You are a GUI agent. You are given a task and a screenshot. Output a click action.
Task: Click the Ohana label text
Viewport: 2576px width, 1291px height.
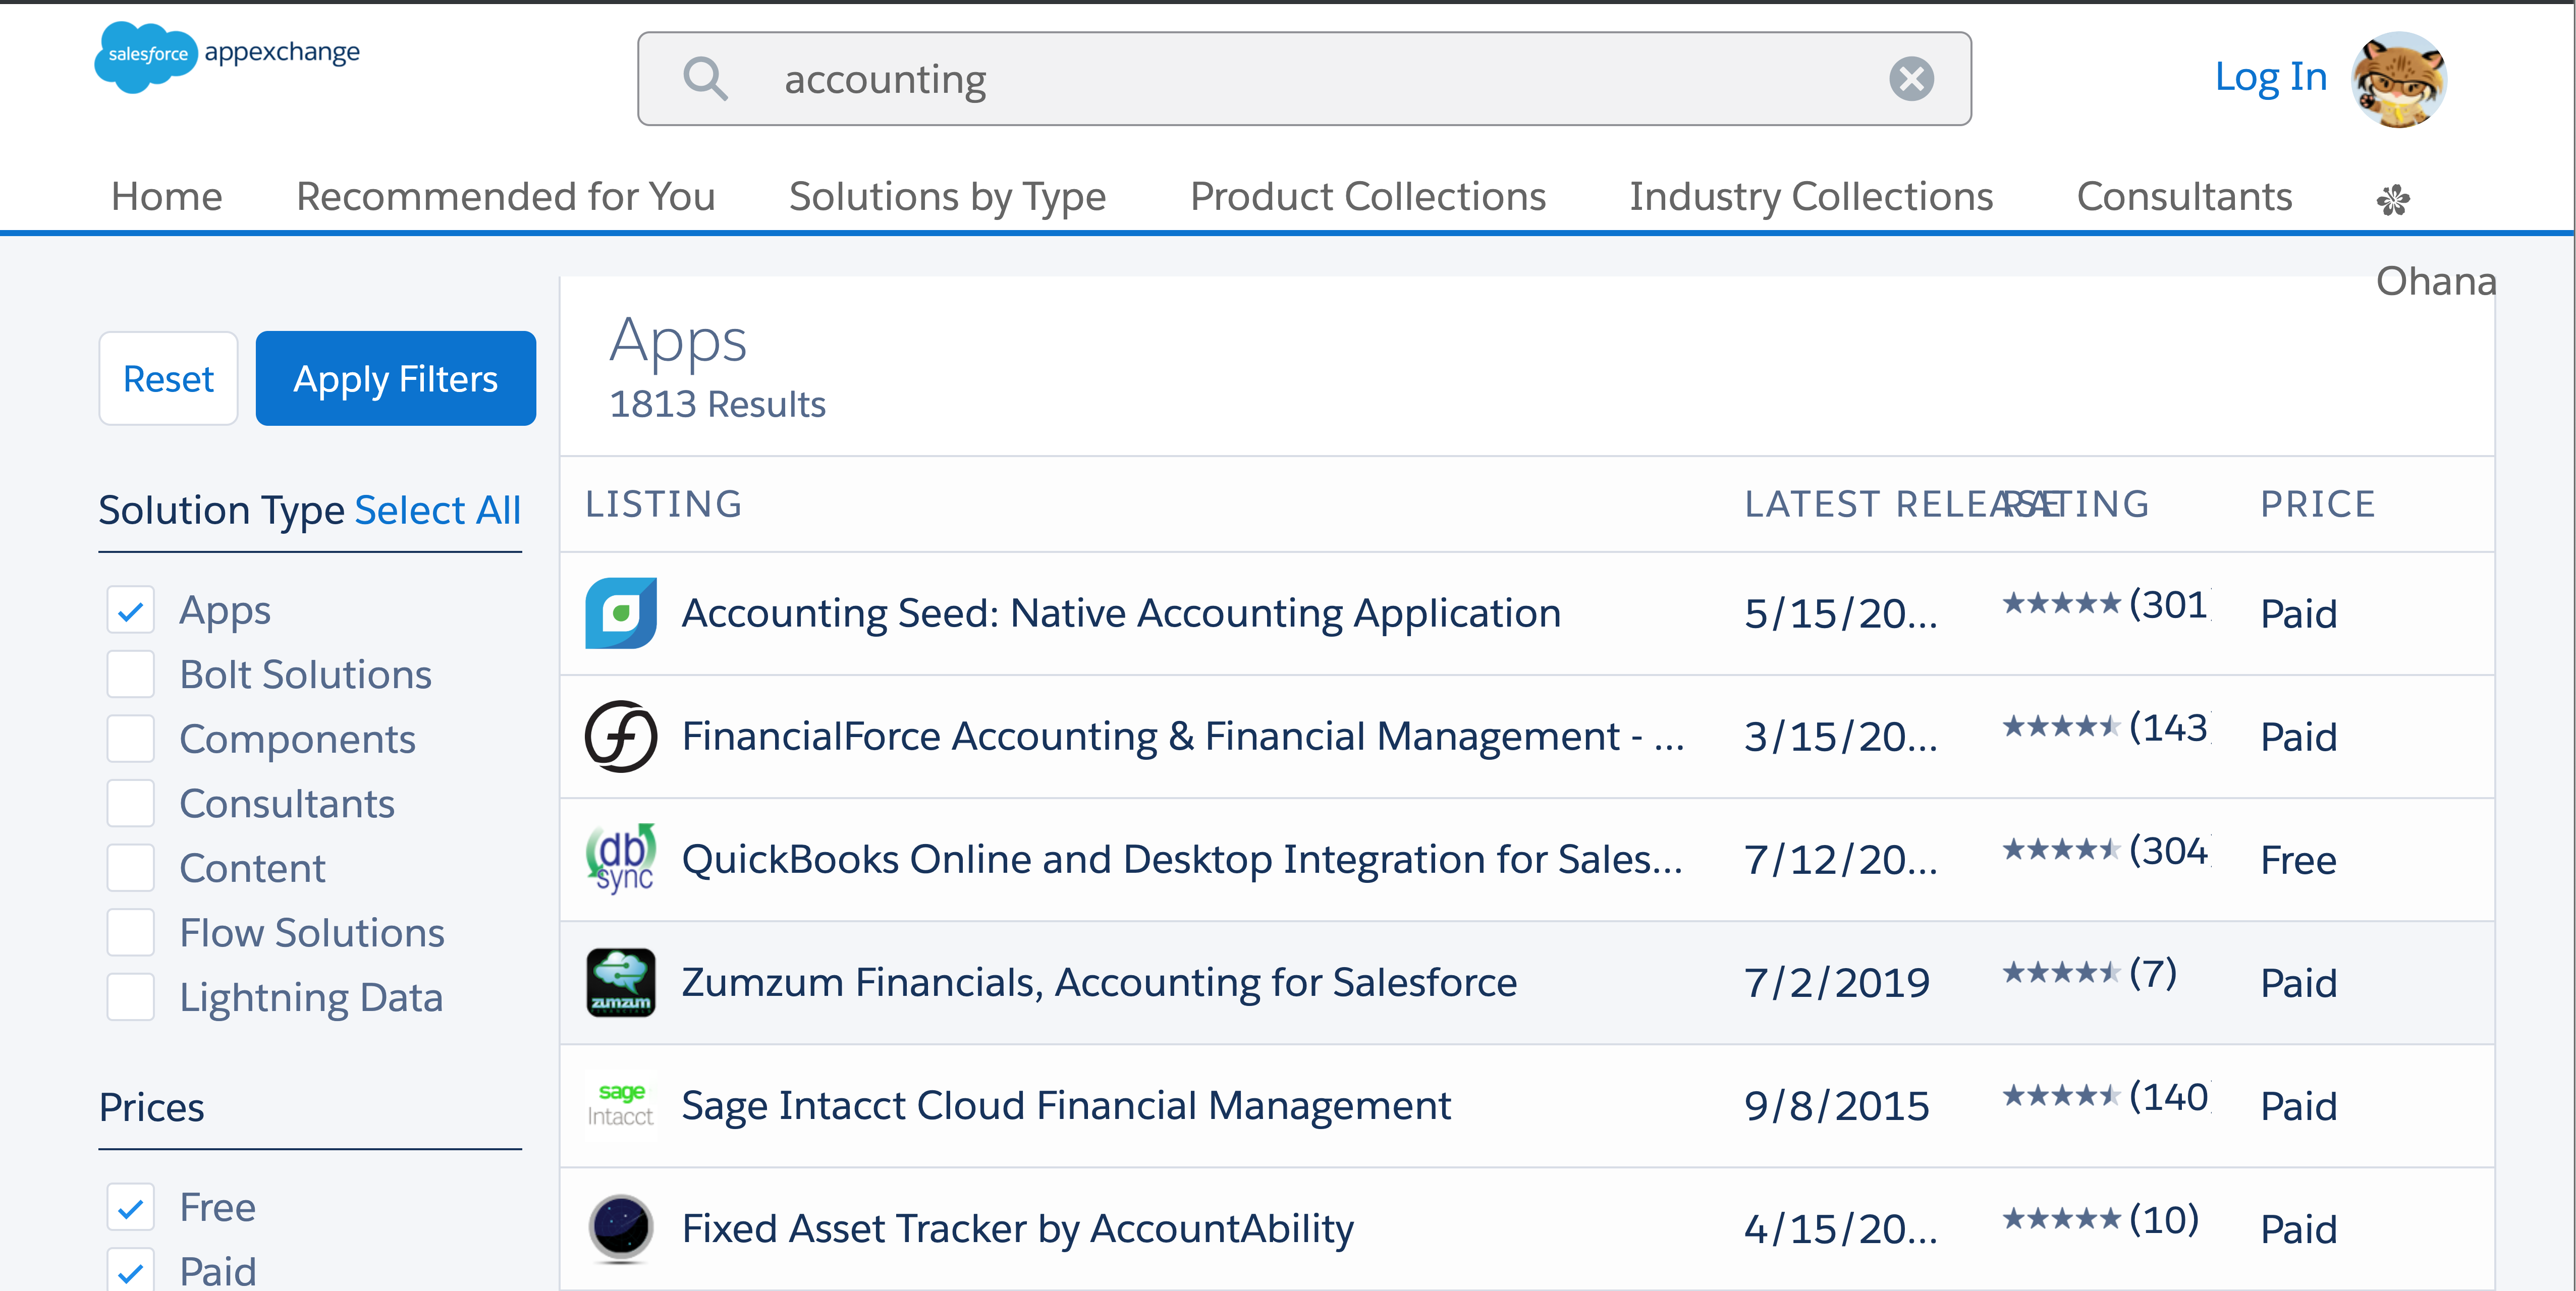[x=2436, y=281]
